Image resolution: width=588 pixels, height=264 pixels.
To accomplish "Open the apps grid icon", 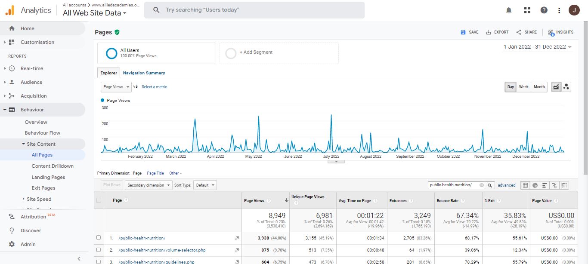I will point(527,10).
